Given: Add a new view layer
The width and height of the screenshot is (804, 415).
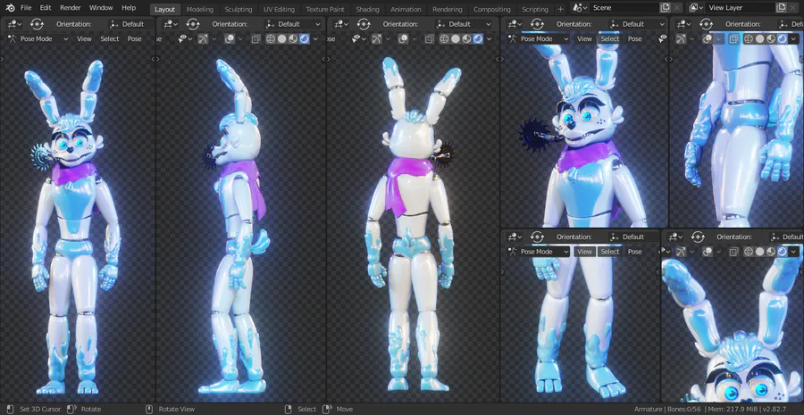Looking at the screenshot, I should tap(781, 8).
